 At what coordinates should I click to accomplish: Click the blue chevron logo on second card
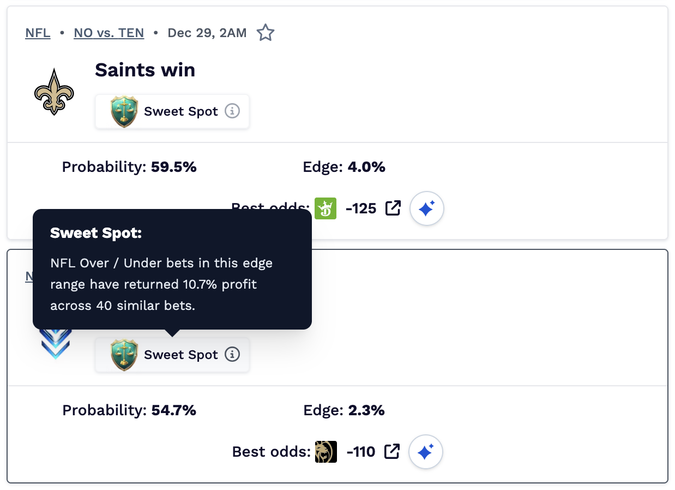pyautogui.click(x=56, y=345)
